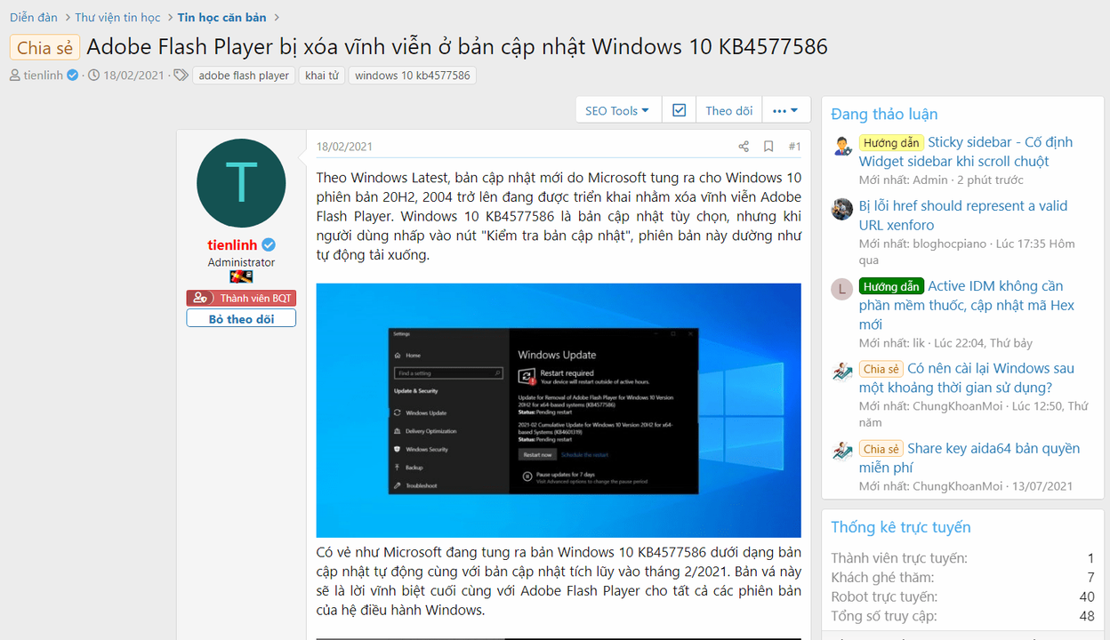Click Chia sẻ prefix on cài lại Windows thread
This screenshot has height=640, width=1110.
tap(881, 368)
